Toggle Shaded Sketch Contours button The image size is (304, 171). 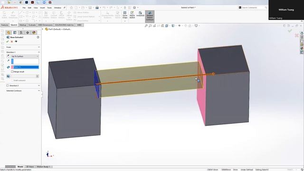pos(150,16)
